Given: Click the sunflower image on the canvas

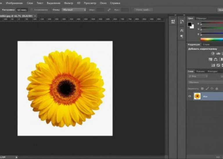Looking at the screenshot, I should (65, 89).
